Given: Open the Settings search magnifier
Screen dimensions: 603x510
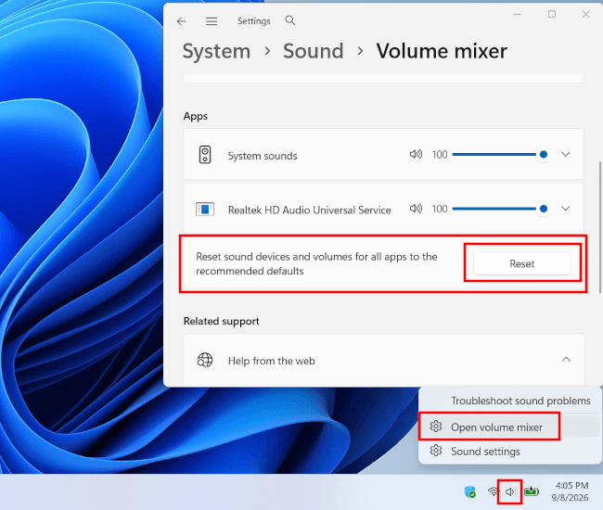Looking at the screenshot, I should coord(290,20).
